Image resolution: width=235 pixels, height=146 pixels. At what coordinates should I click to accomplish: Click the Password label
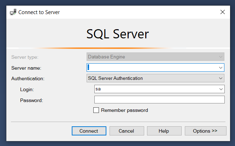pos(31,100)
